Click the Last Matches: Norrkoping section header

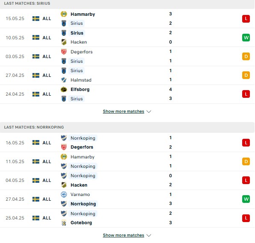(127, 127)
